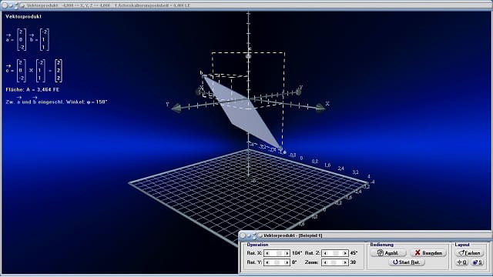This screenshot has height=277, width=493.
Task: Click the X axis arrowhead in 3D view
Action: click(320, 108)
